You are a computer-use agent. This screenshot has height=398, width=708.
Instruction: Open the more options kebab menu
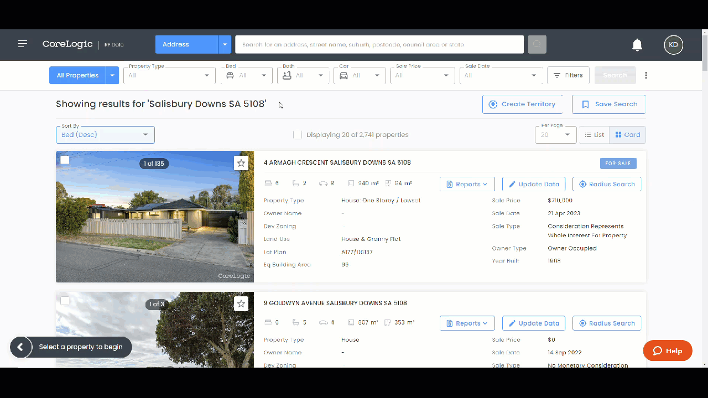(x=645, y=75)
